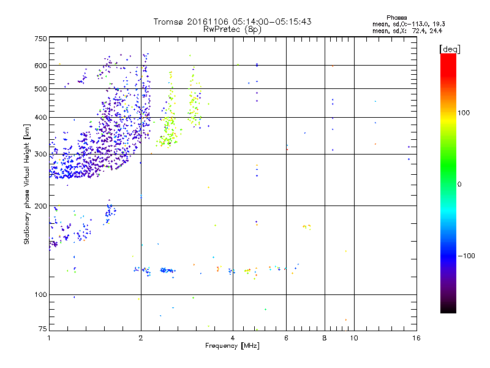Click the 'Frequency [MHz]' axis label

(x=232, y=346)
